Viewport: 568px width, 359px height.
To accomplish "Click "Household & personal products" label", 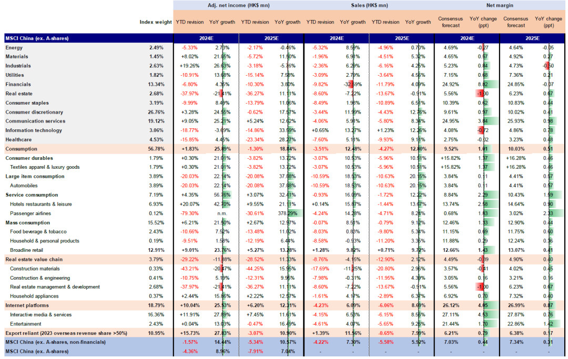I will click(45, 241).
